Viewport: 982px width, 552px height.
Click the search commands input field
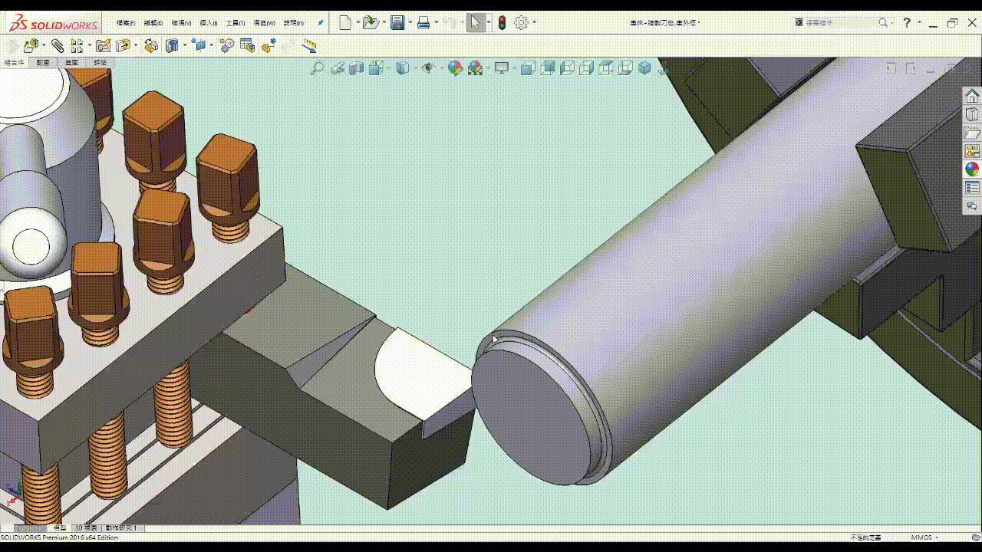pyautogui.click(x=839, y=23)
